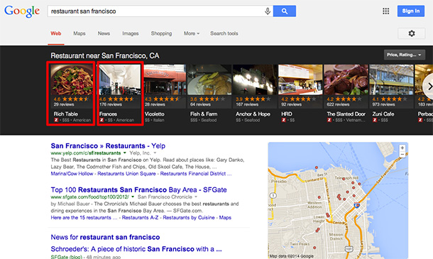Switch to the Images tab
Image resolution: width=433 pixels, height=259 pixels.
131,33
